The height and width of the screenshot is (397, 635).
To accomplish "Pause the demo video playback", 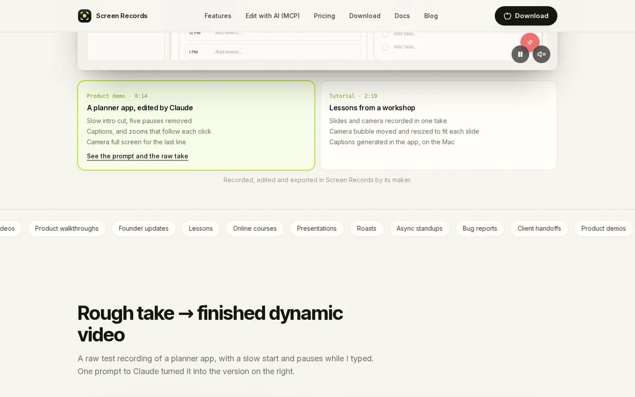I will click(x=520, y=54).
